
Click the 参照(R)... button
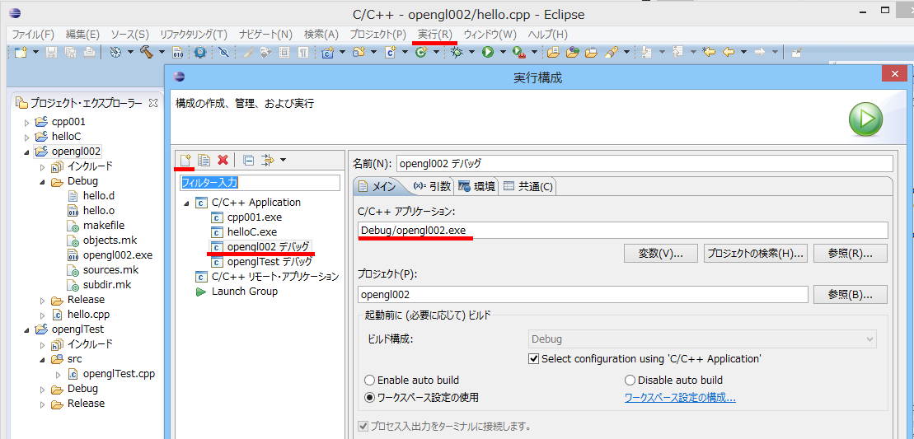click(x=850, y=254)
